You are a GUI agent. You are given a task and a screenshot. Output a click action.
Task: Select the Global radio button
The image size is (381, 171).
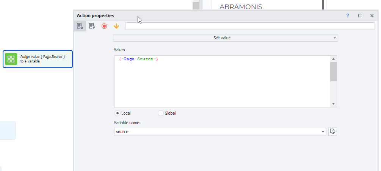click(161, 113)
